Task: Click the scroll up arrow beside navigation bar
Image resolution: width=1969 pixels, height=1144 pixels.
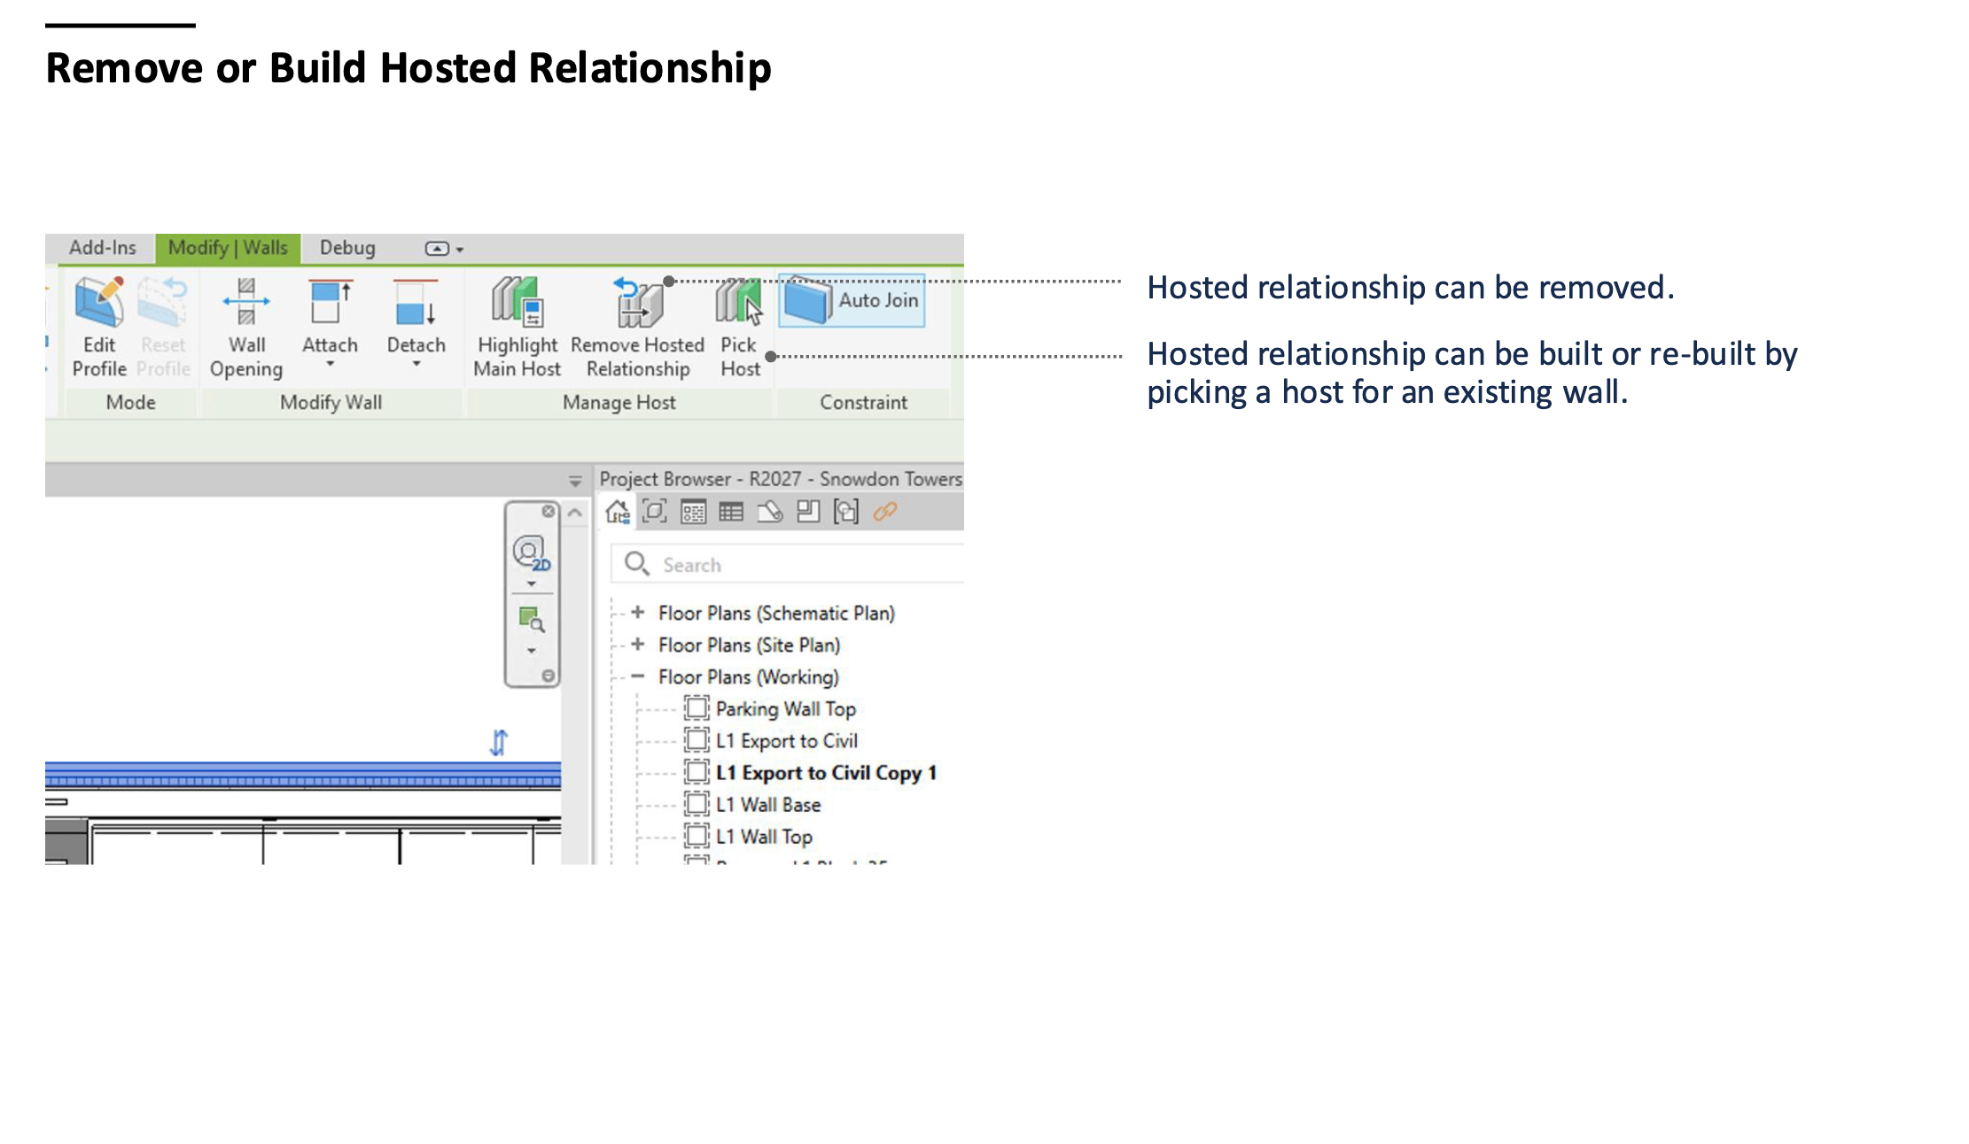Action: click(575, 513)
